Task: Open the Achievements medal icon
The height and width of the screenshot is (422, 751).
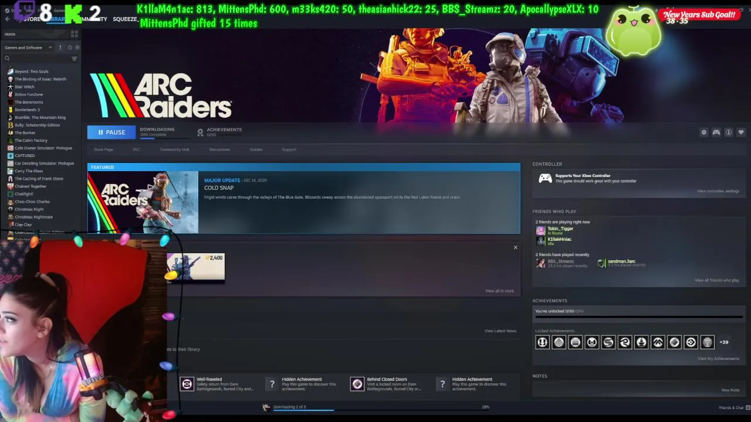Action: pos(200,132)
